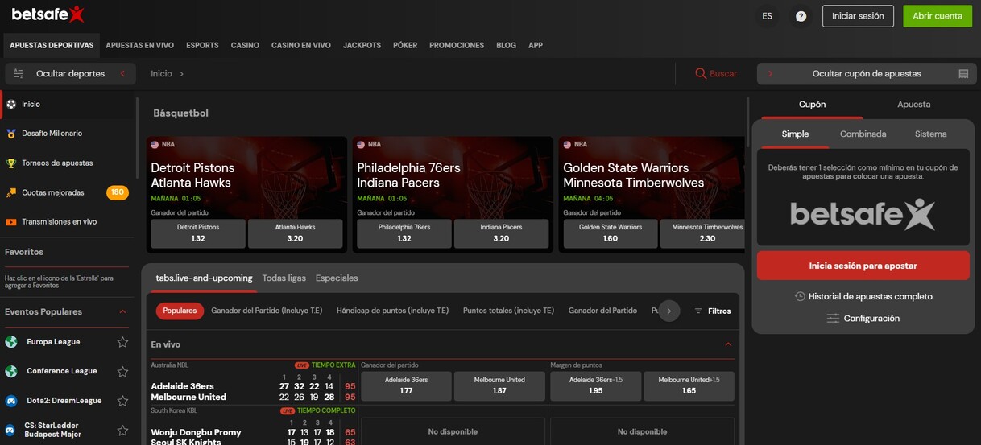Open Esports menu item
This screenshot has height=445, width=981.
202,46
